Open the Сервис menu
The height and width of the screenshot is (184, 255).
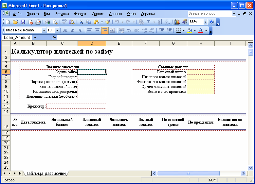[x=98, y=14]
